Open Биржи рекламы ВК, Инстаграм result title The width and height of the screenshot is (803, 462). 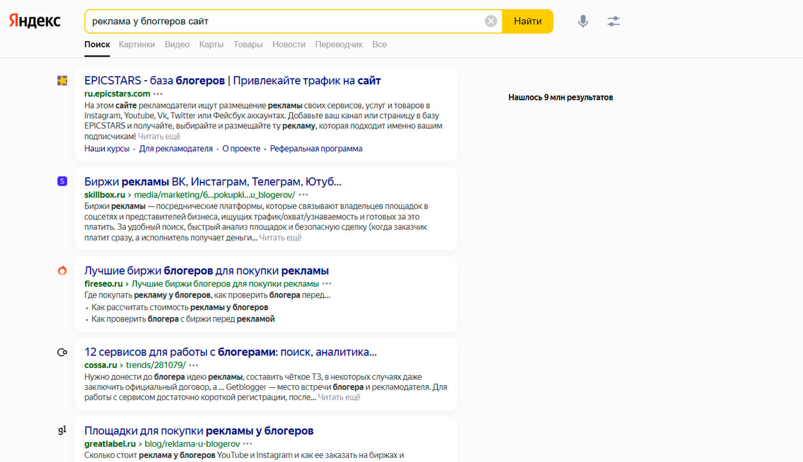[x=213, y=181]
